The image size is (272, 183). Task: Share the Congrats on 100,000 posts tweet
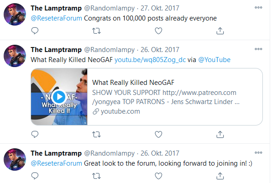tap(220, 31)
